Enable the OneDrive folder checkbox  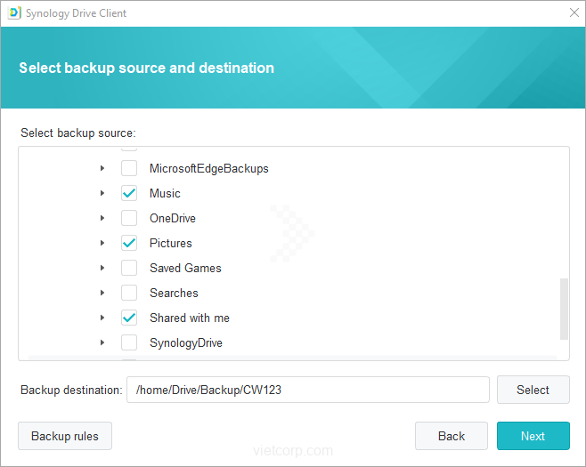pyautogui.click(x=129, y=218)
